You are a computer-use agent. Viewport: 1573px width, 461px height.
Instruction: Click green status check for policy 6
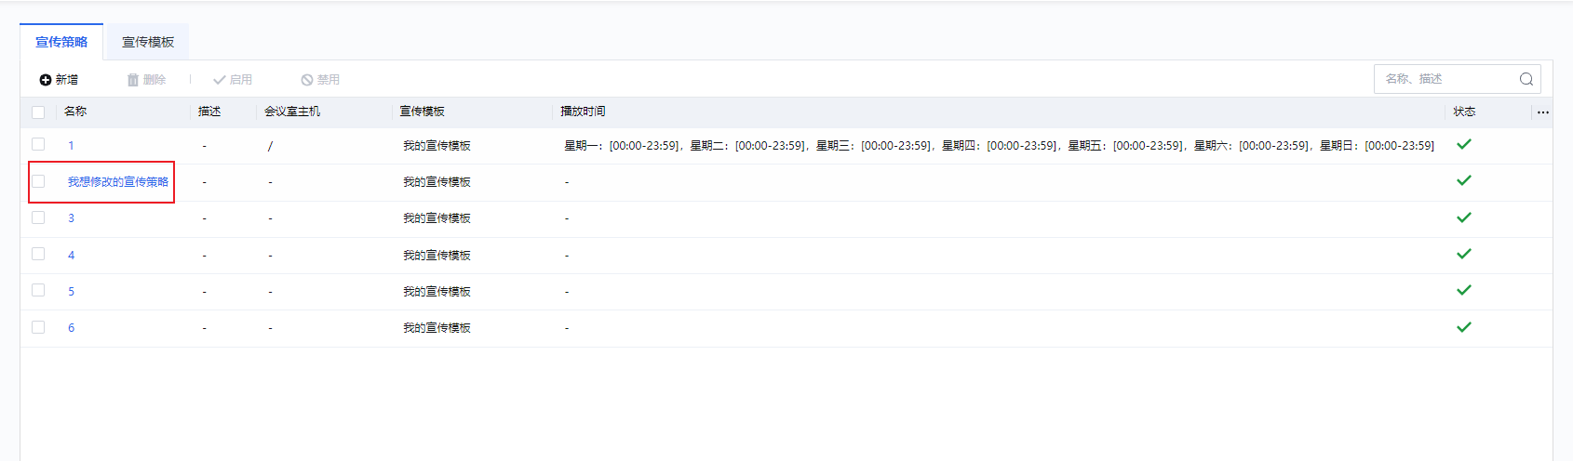coord(1464,327)
